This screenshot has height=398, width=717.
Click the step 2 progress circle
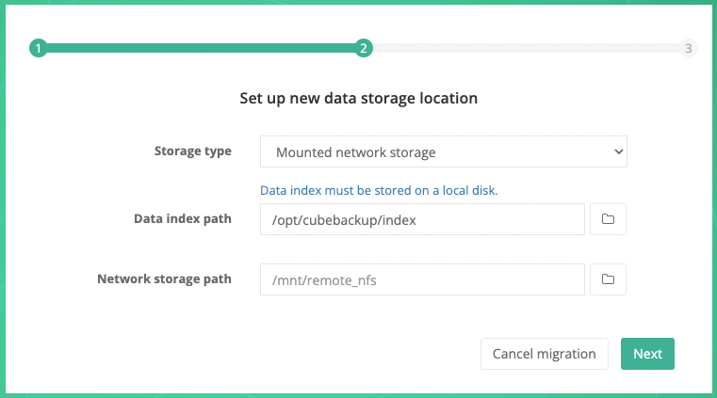364,48
